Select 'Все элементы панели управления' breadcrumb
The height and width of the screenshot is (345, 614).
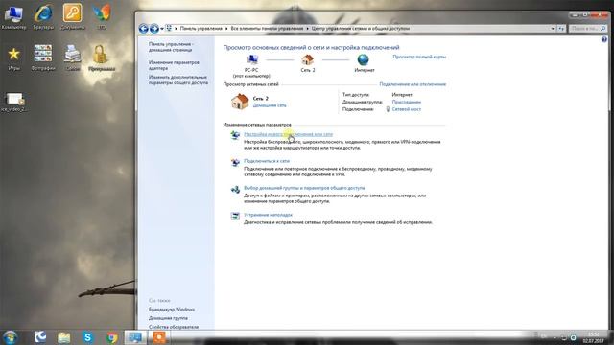click(x=267, y=29)
